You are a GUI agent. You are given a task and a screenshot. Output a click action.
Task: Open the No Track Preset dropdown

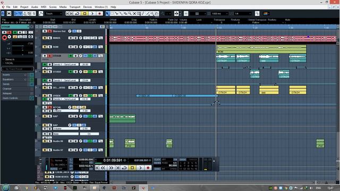click(x=18, y=69)
